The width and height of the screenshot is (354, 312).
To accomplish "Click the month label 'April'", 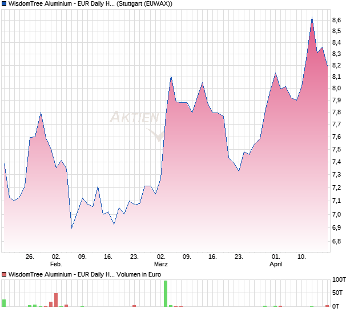I will coord(276,265).
